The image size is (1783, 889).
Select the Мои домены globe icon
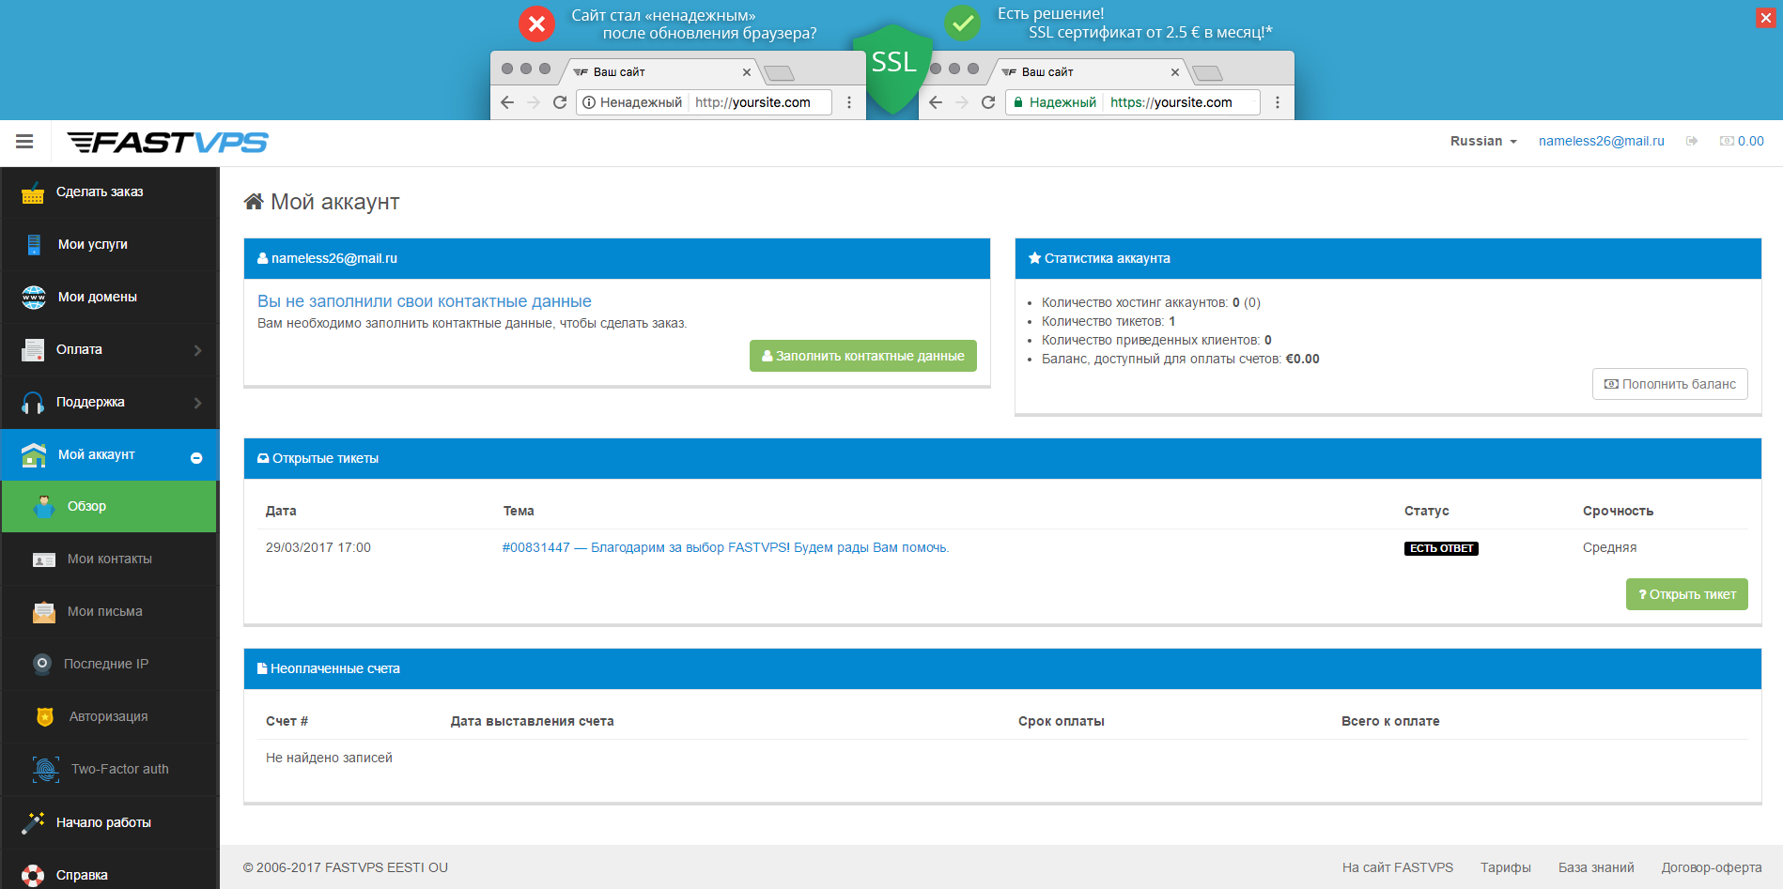pos(34,297)
